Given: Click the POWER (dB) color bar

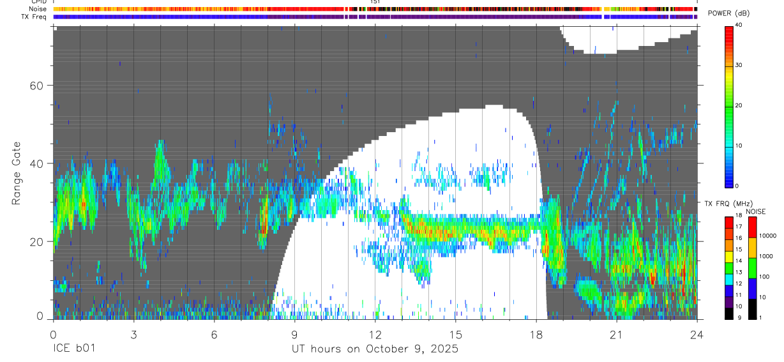Looking at the screenshot, I should (728, 106).
